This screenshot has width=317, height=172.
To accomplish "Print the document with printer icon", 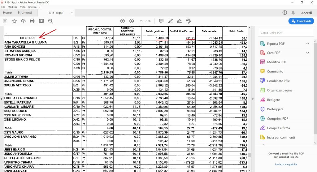I will 32,21.
